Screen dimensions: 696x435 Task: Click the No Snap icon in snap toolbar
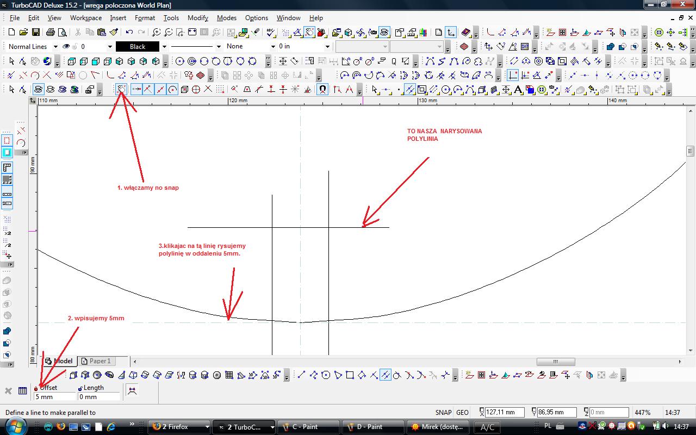tap(121, 89)
